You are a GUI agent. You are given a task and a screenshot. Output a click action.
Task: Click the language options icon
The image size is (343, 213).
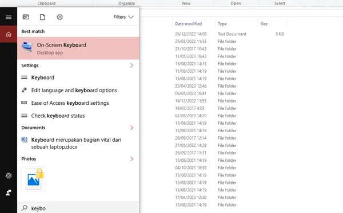tap(24, 90)
